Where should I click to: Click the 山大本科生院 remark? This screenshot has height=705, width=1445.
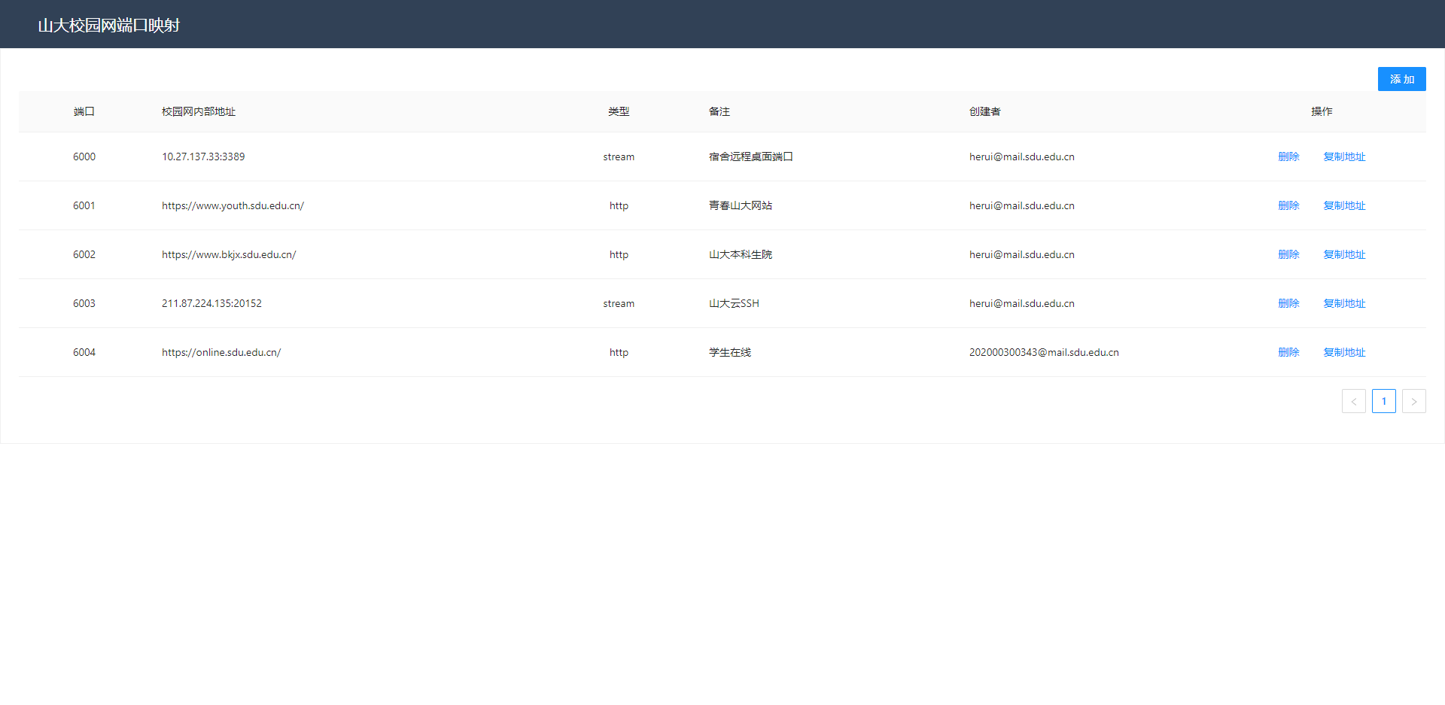click(741, 254)
